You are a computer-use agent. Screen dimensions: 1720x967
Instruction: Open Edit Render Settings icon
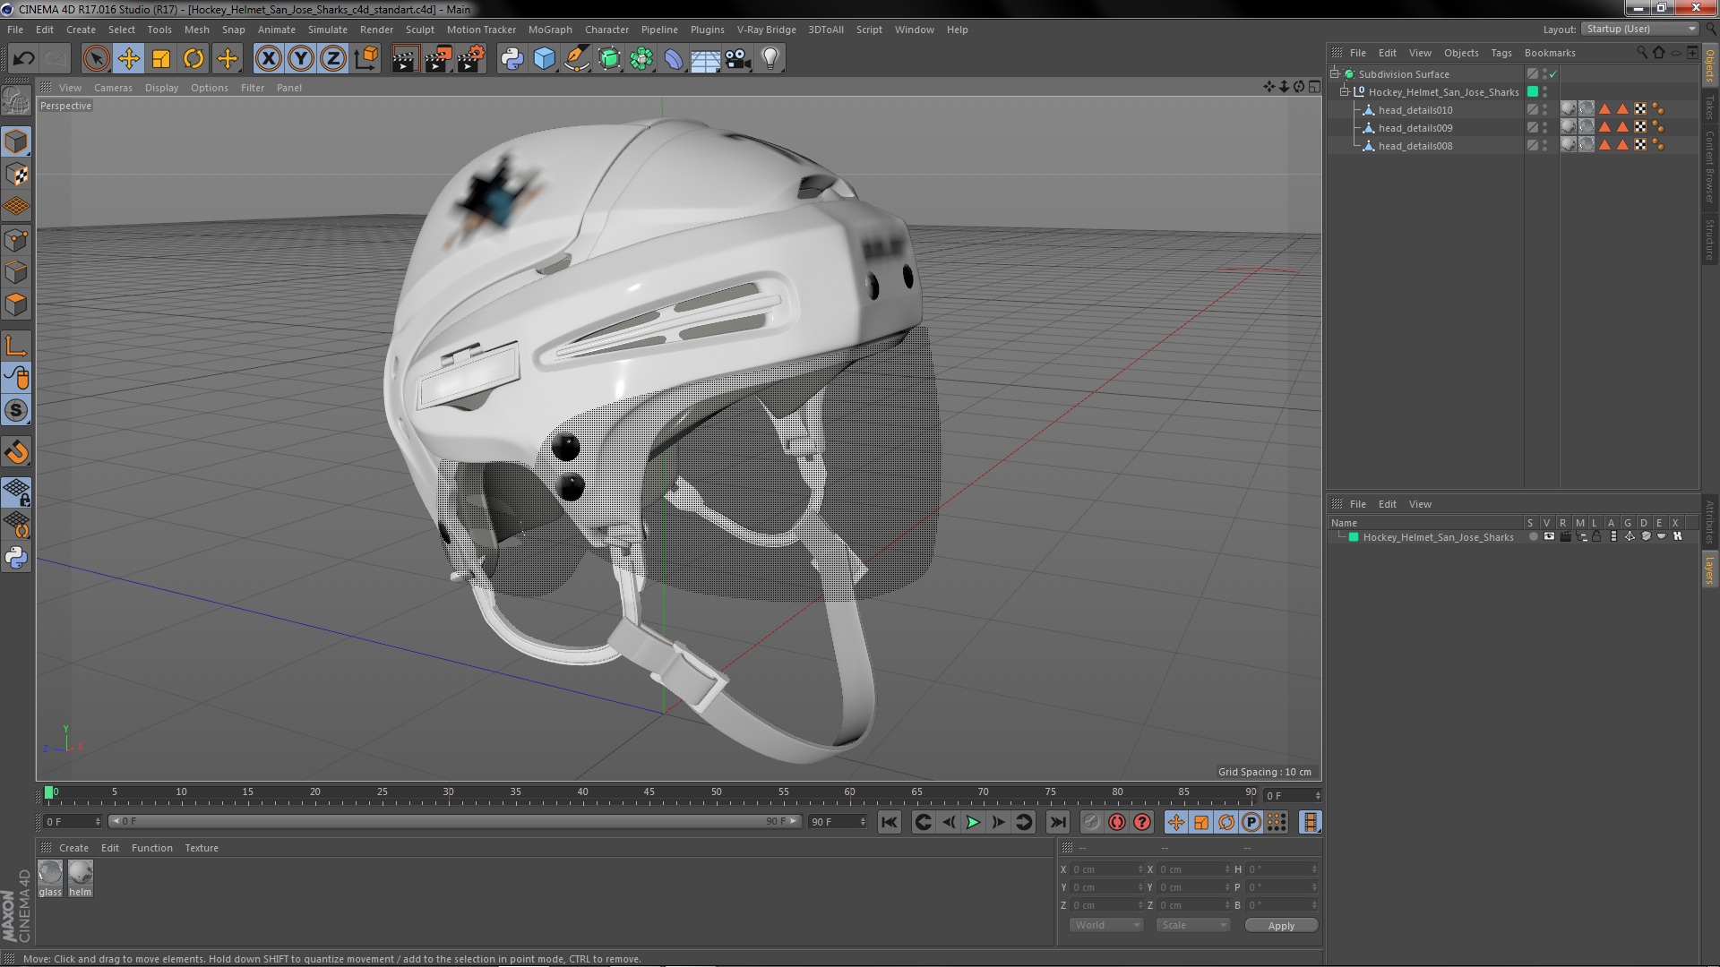471,59
